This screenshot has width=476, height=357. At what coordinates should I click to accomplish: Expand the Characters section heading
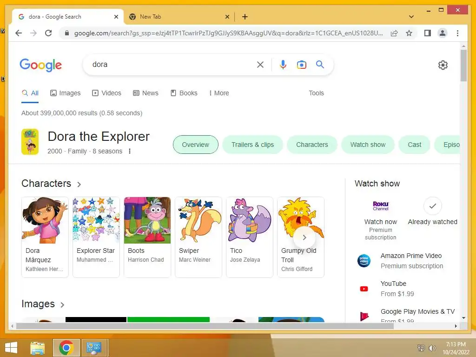click(51, 184)
